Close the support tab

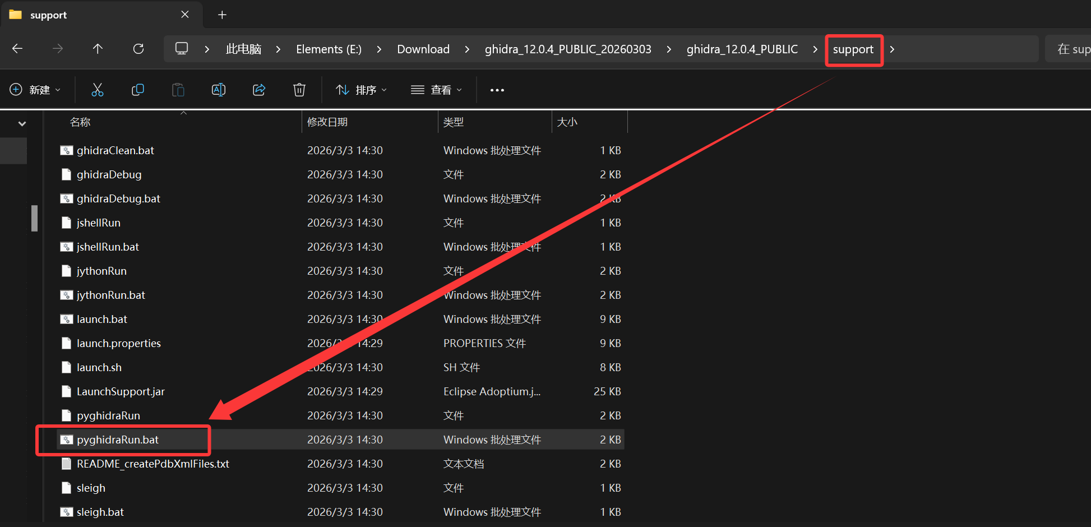click(x=185, y=15)
